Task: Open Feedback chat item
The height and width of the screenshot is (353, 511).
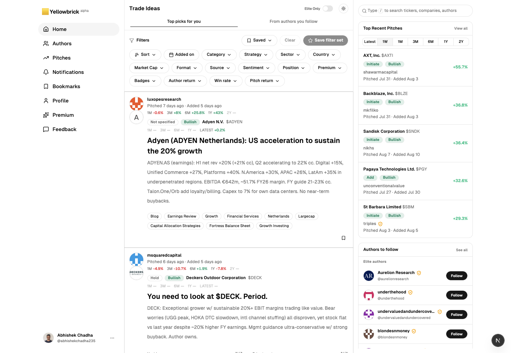Action: (x=79, y=129)
